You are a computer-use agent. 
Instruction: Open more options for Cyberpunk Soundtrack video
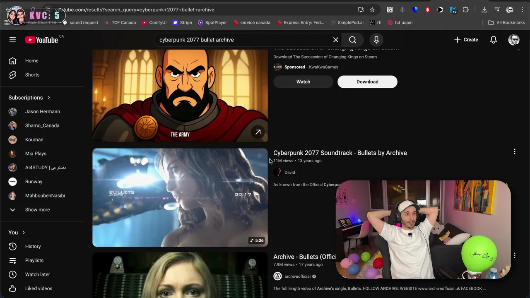(514, 152)
